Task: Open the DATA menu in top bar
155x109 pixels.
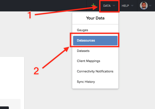Action: (109, 6)
